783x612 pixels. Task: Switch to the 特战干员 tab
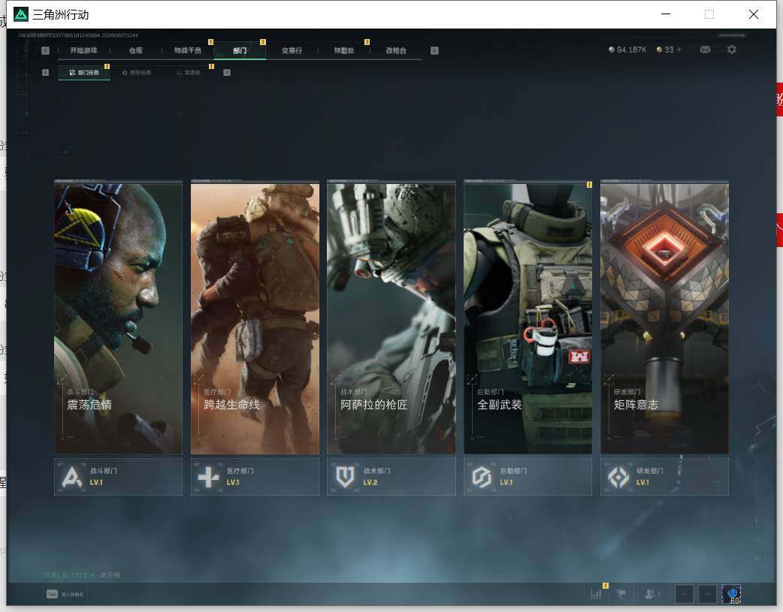click(x=187, y=50)
